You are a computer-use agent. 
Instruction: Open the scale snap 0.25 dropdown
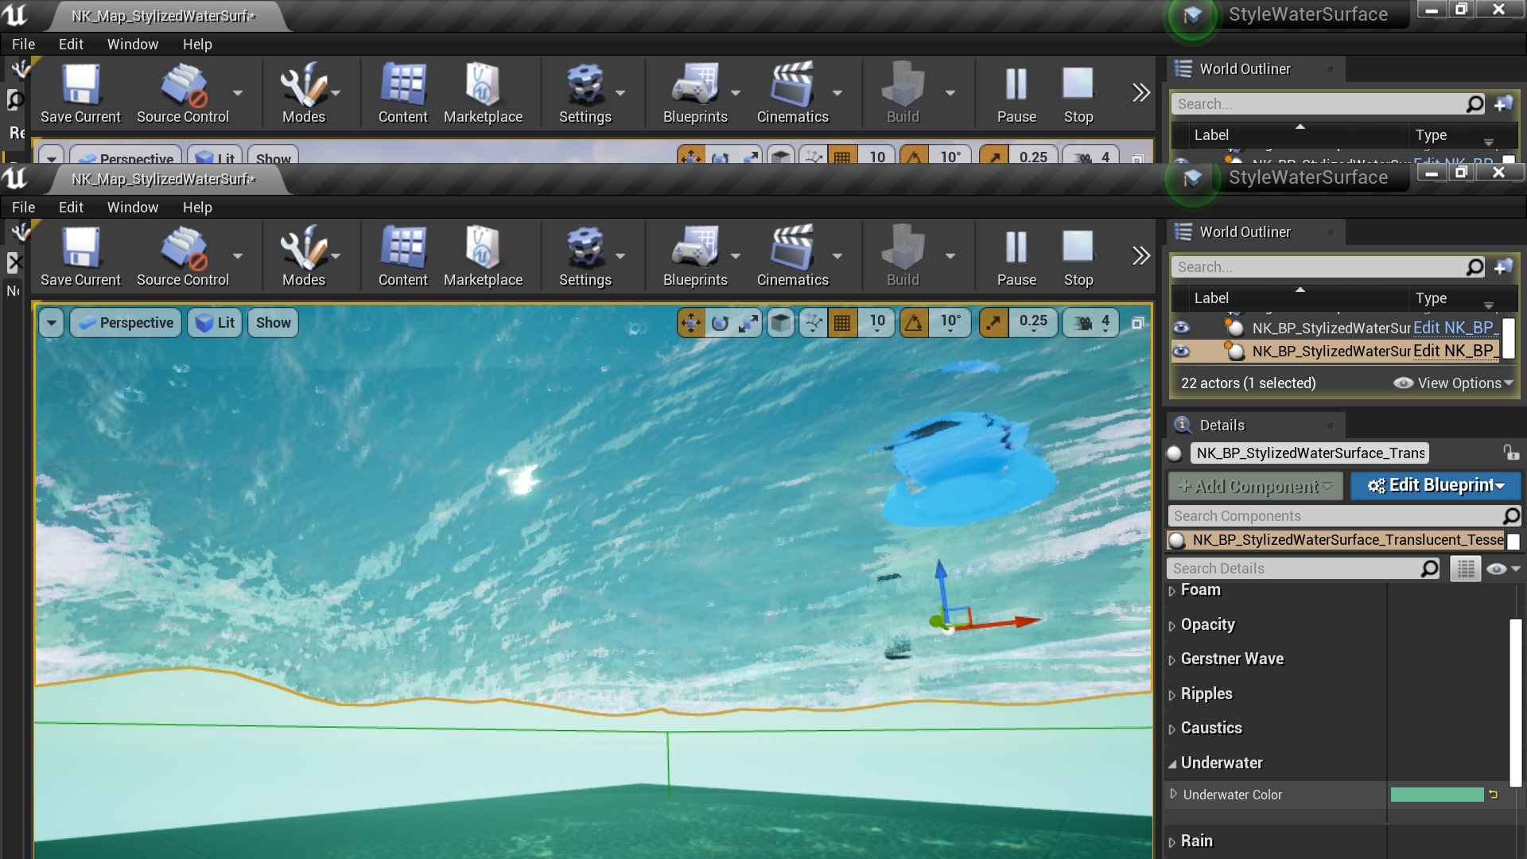point(1033,322)
